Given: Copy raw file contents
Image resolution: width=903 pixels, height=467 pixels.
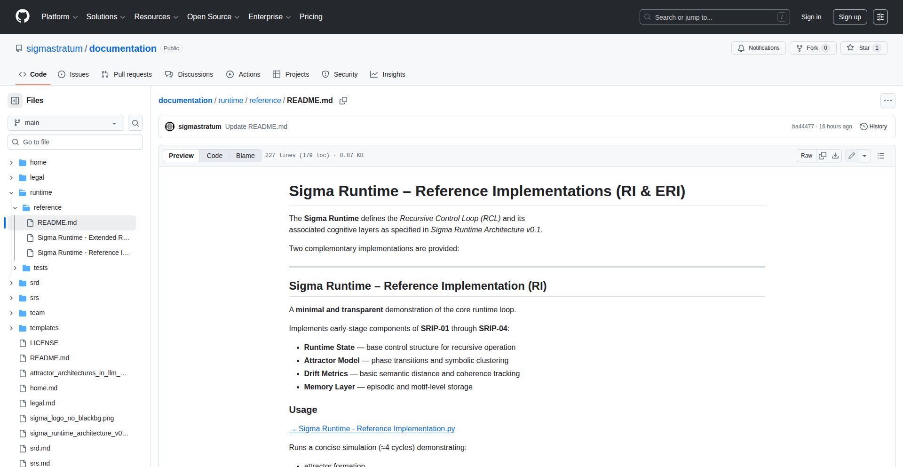Looking at the screenshot, I should [x=823, y=156].
